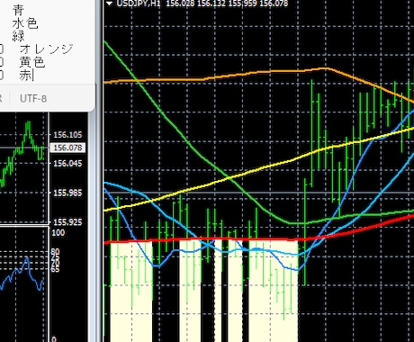Click the 155.985 price scale label

tap(67, 193)
